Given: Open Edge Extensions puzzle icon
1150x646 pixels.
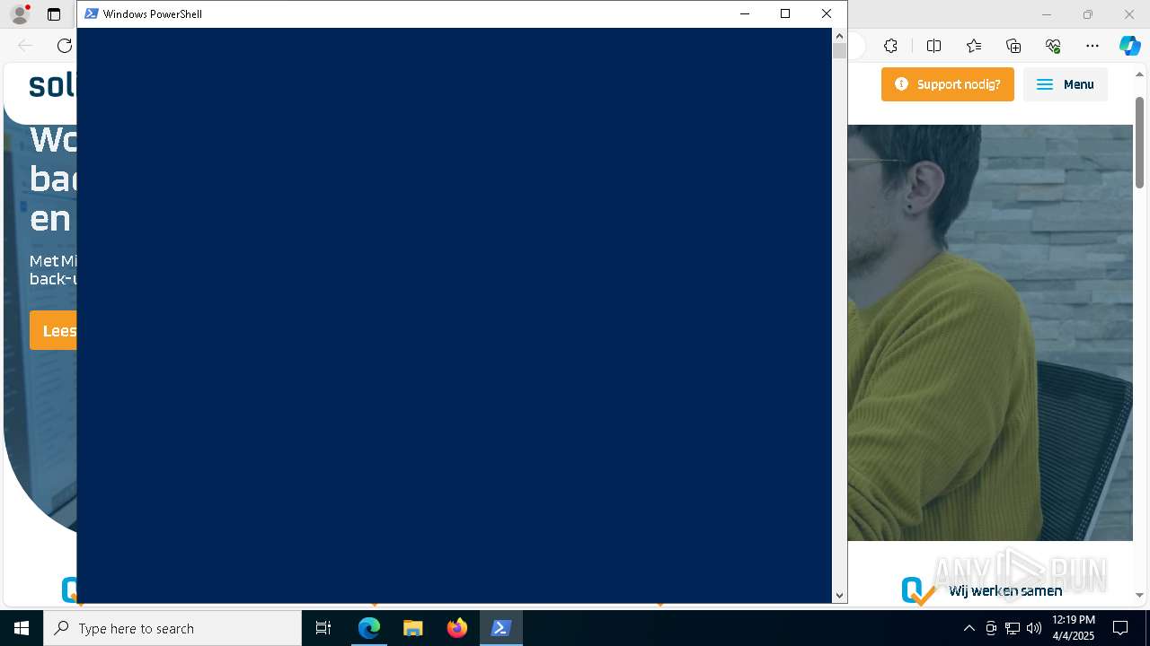Looking at the screenshot, I should pos(890,46).
